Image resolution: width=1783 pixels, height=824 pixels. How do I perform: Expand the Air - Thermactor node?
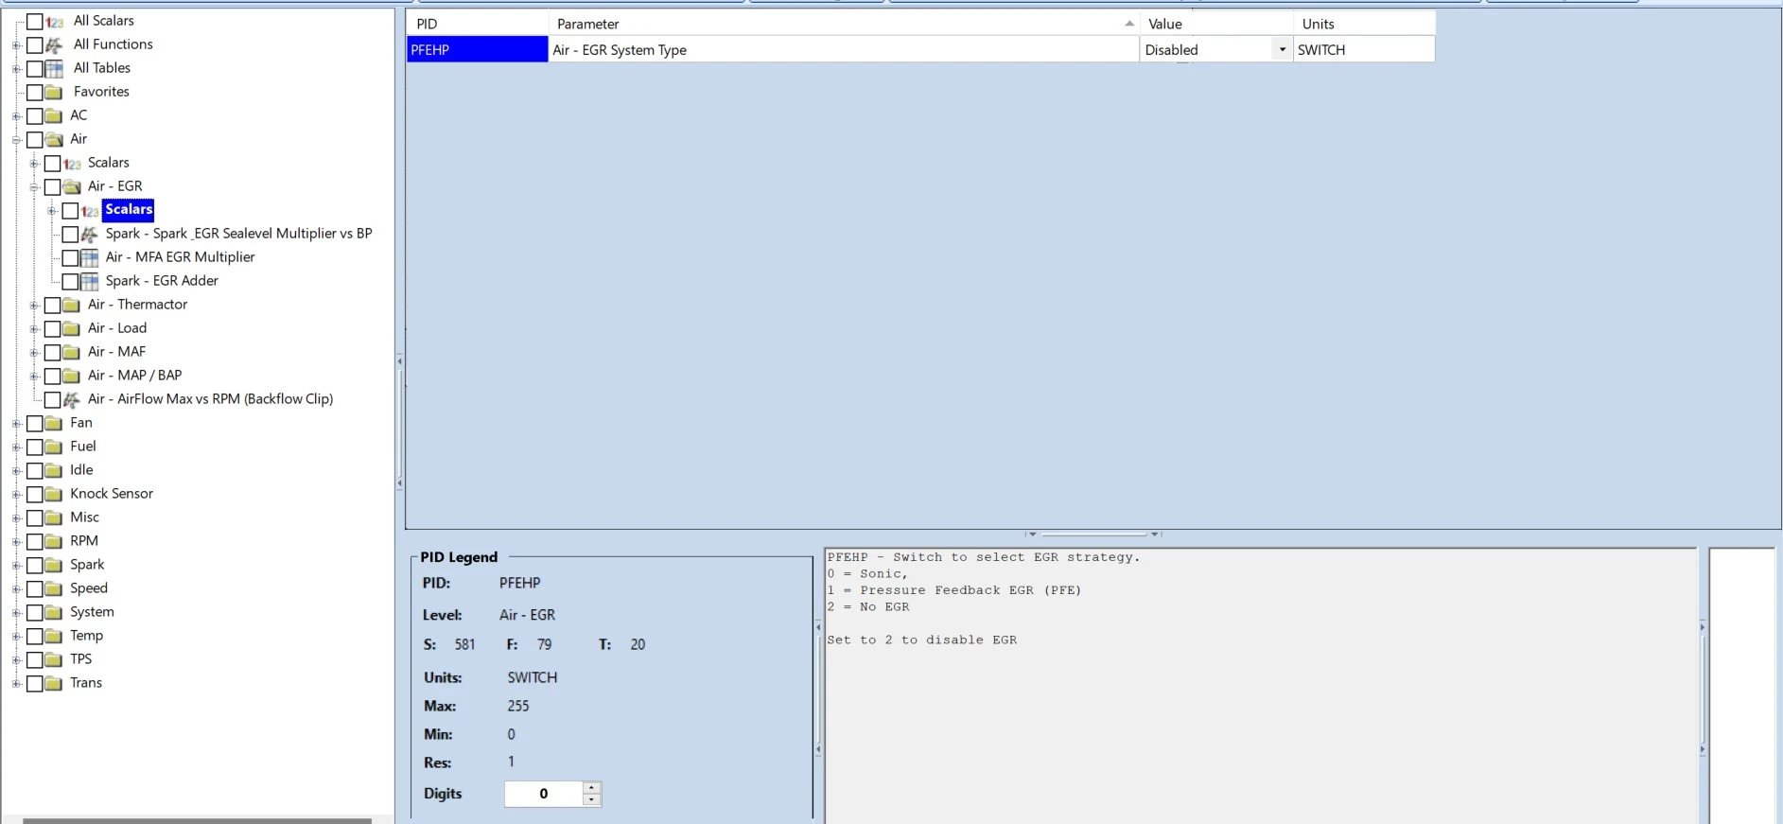tap(34, 306)
